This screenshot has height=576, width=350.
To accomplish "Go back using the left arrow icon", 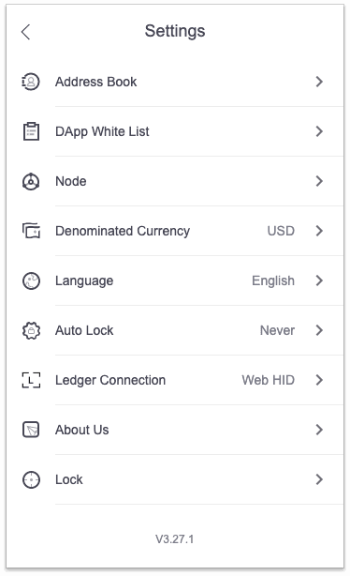I will [25, 32].
